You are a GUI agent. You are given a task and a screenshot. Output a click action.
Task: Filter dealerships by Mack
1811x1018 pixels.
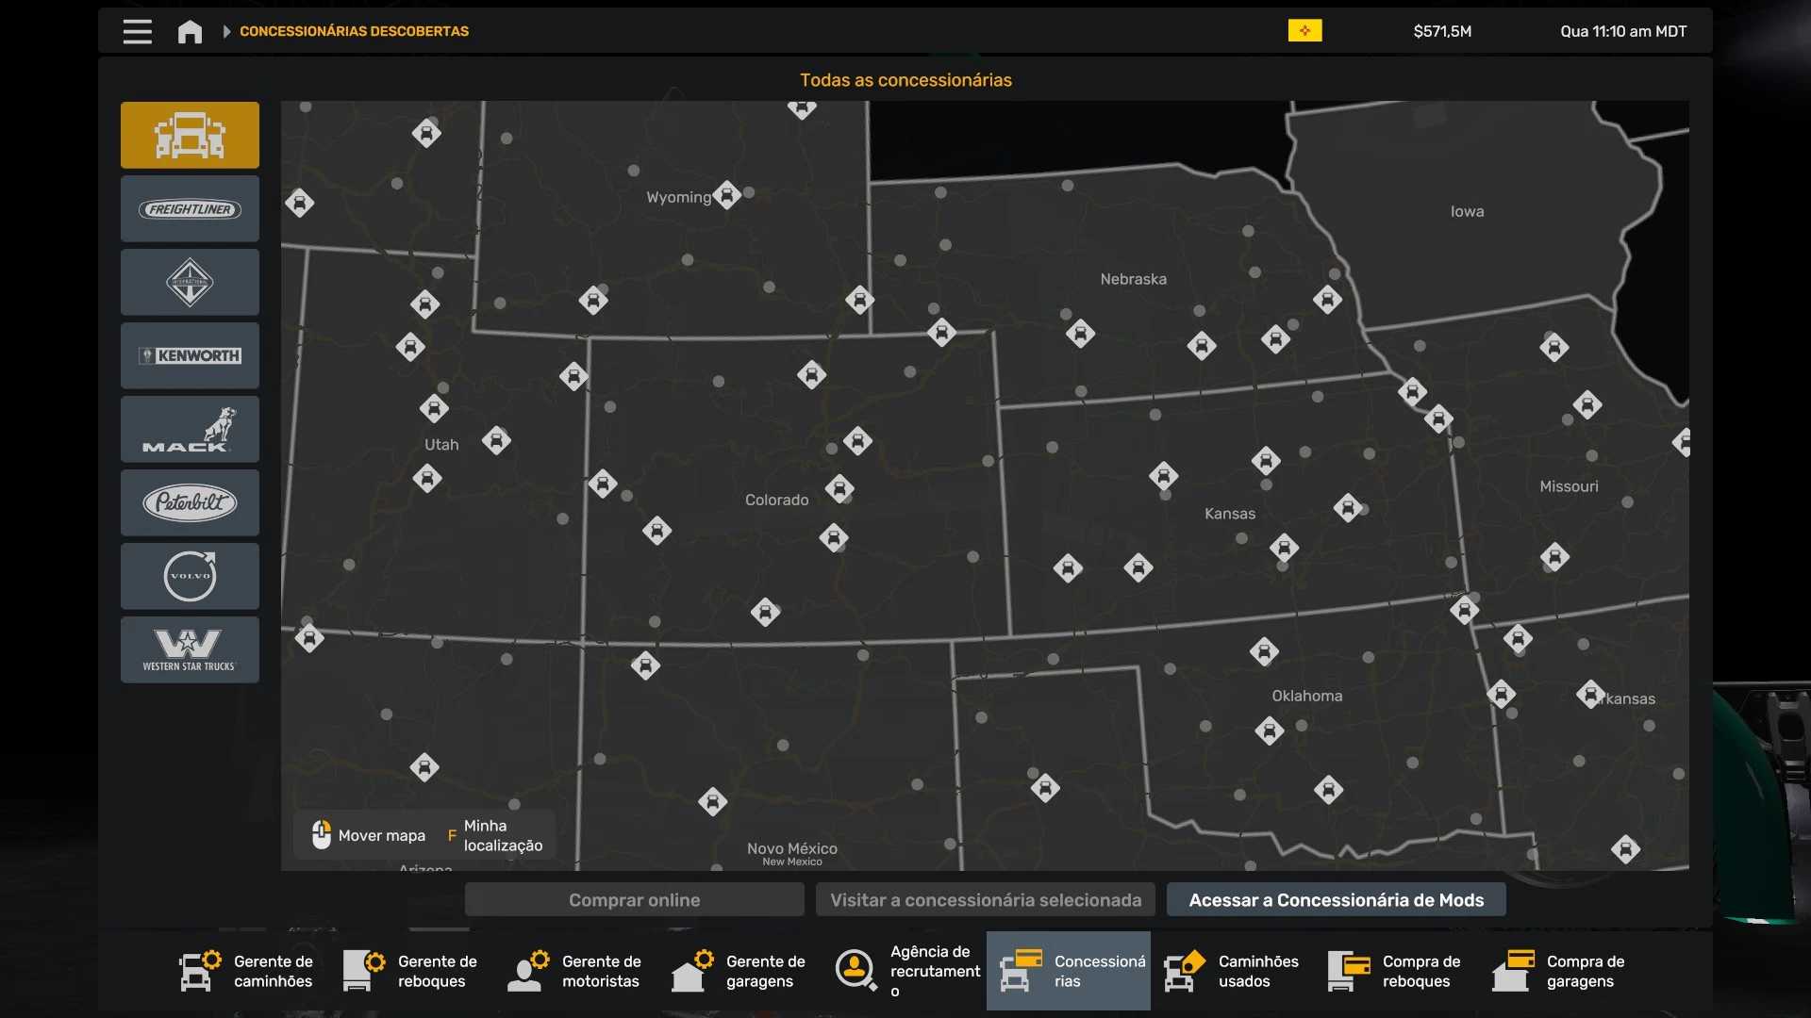pyautogui.click(x=190, y=429)
